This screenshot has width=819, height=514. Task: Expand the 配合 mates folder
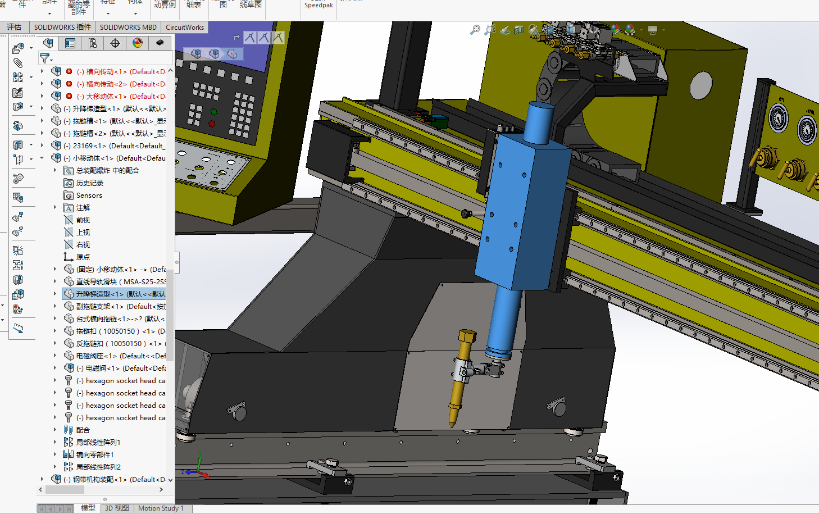(x=55, y=430)
